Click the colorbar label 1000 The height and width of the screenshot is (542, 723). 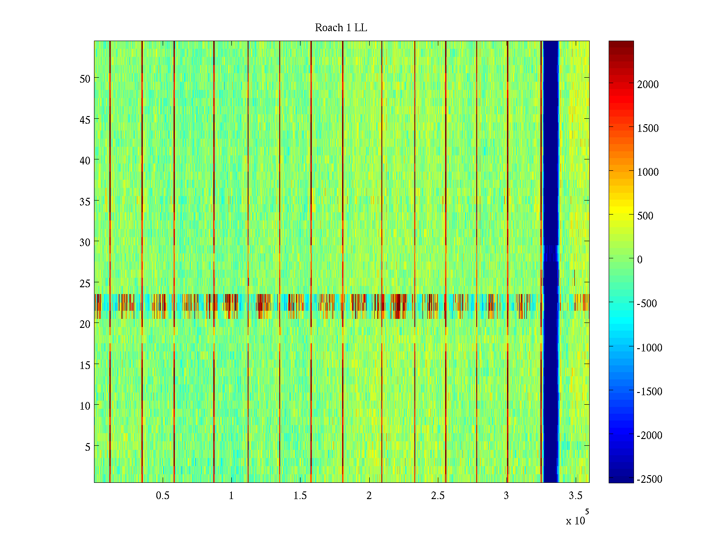[x=648, y=172]
